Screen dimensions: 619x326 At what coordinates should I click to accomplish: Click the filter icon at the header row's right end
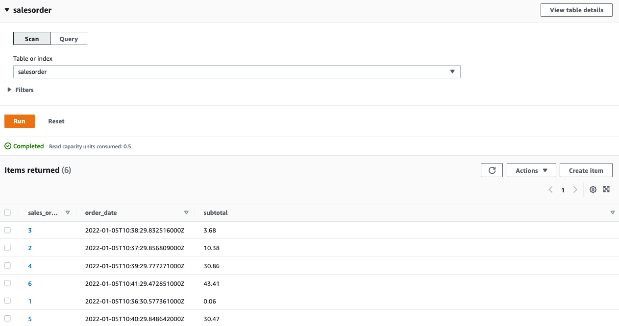click(x=613, y=212)
